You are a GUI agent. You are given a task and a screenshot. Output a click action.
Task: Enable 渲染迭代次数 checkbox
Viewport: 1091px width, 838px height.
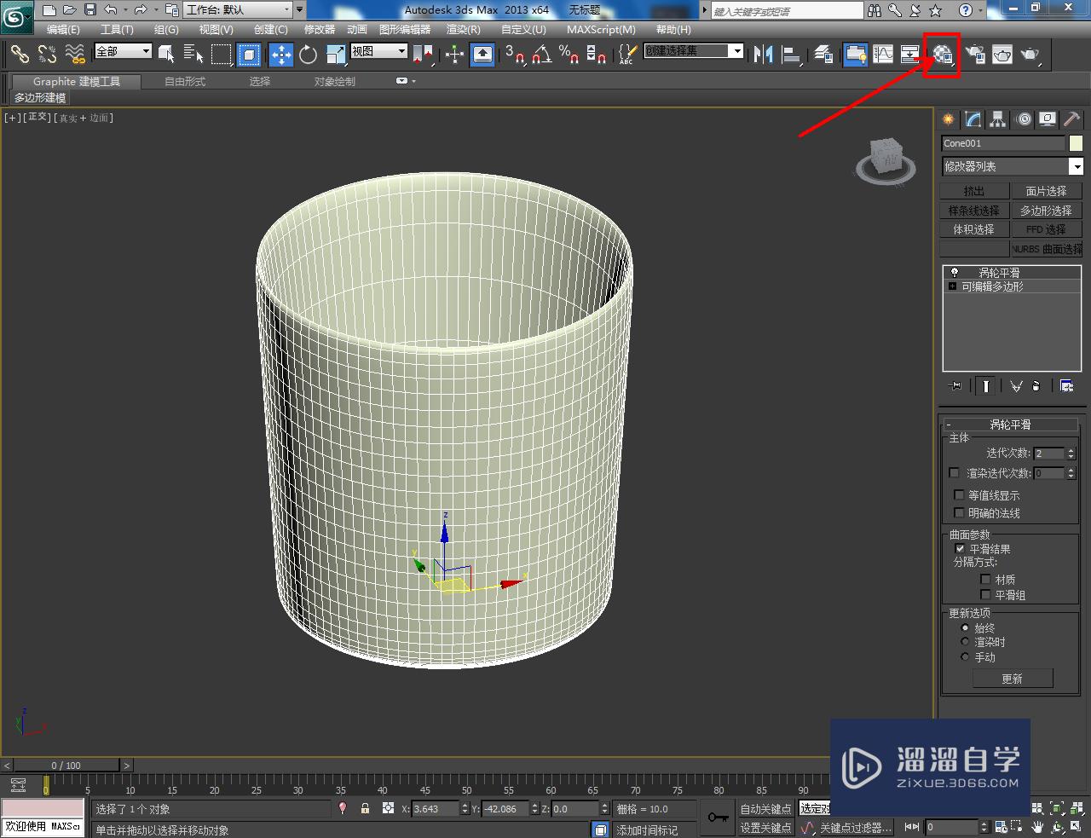(x=954, y=472)
